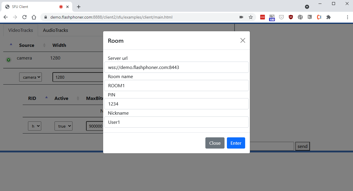The image size is (353, 191).
Task: Bookmark this page with the star icon
Action: [x=251, y=17]
